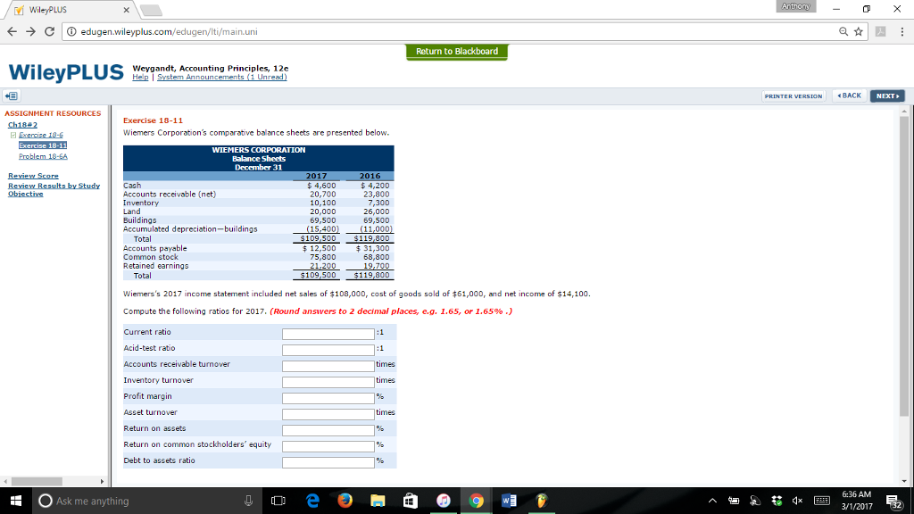This screenshot has width=914, height=514.
Task: Open Review Results by Study Objective
Action: (x=54, y=189)
